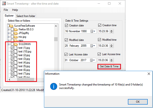Image resolution: width=153 pixels, height=108 pixels.
Task: Click the blue information icon
Action: (x=54, y=86)
